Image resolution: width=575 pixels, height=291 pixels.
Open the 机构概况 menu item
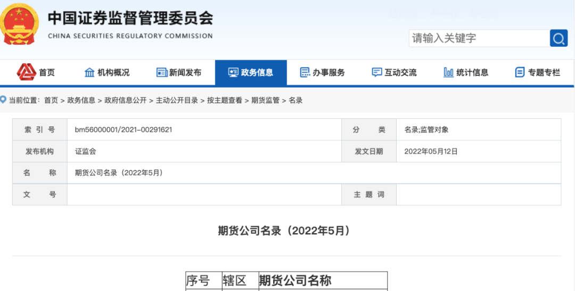[x=113, y=73]
